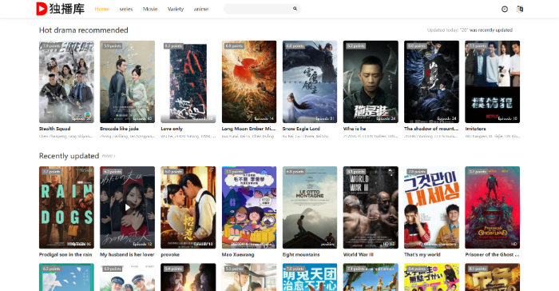This screenshot has height=291, width=559.
Task: Click 'My husband is her lover' title
Action: [127, 254]
